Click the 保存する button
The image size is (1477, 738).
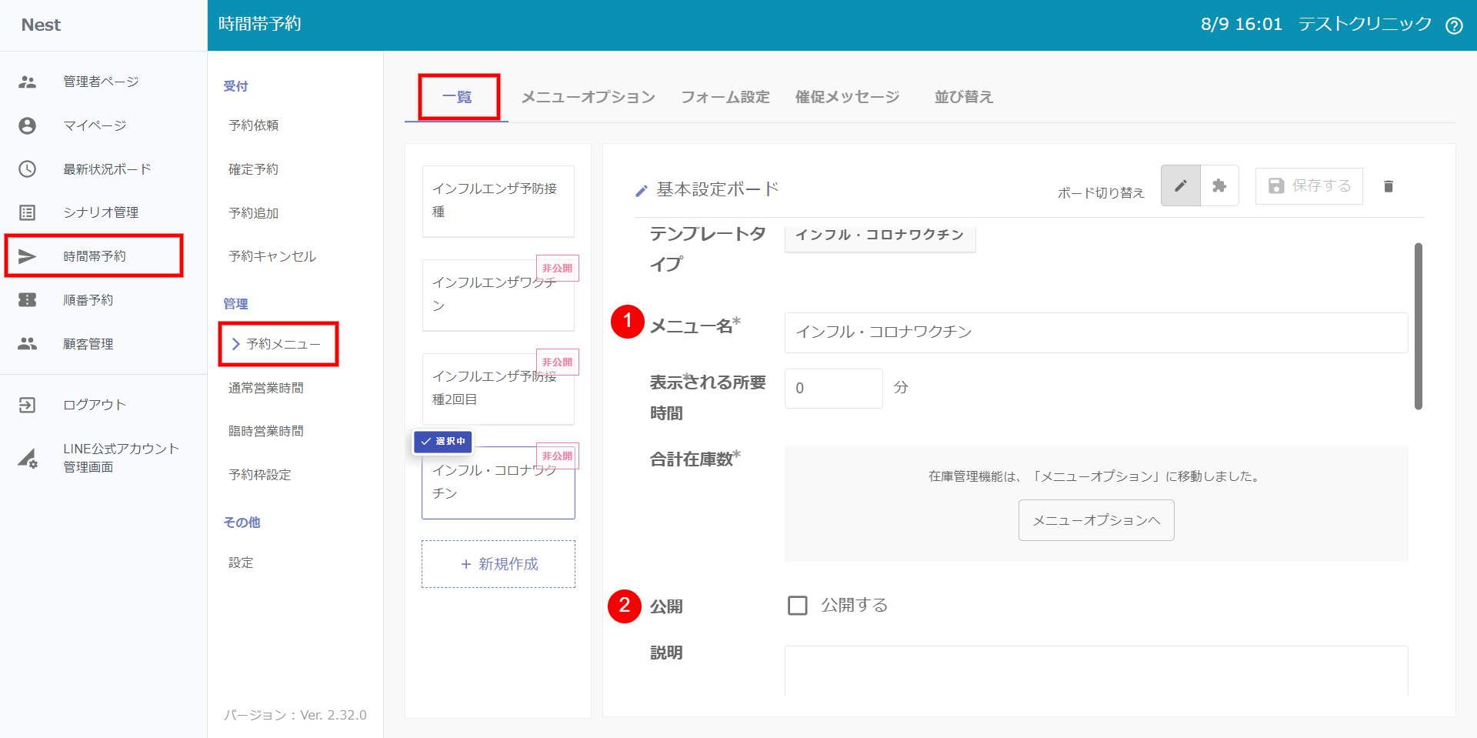[1309, 186]
